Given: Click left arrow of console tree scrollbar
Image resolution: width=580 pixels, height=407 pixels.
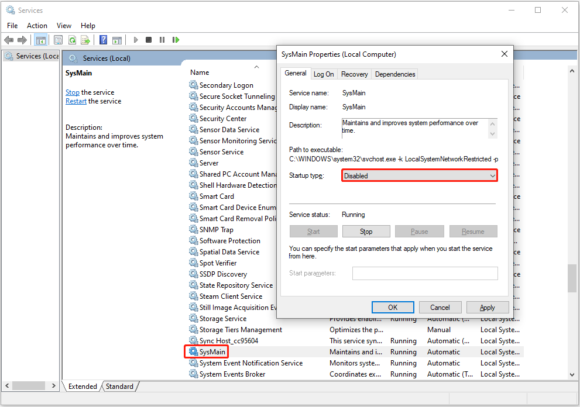Looking at the screenshot, I should (7, 385).
